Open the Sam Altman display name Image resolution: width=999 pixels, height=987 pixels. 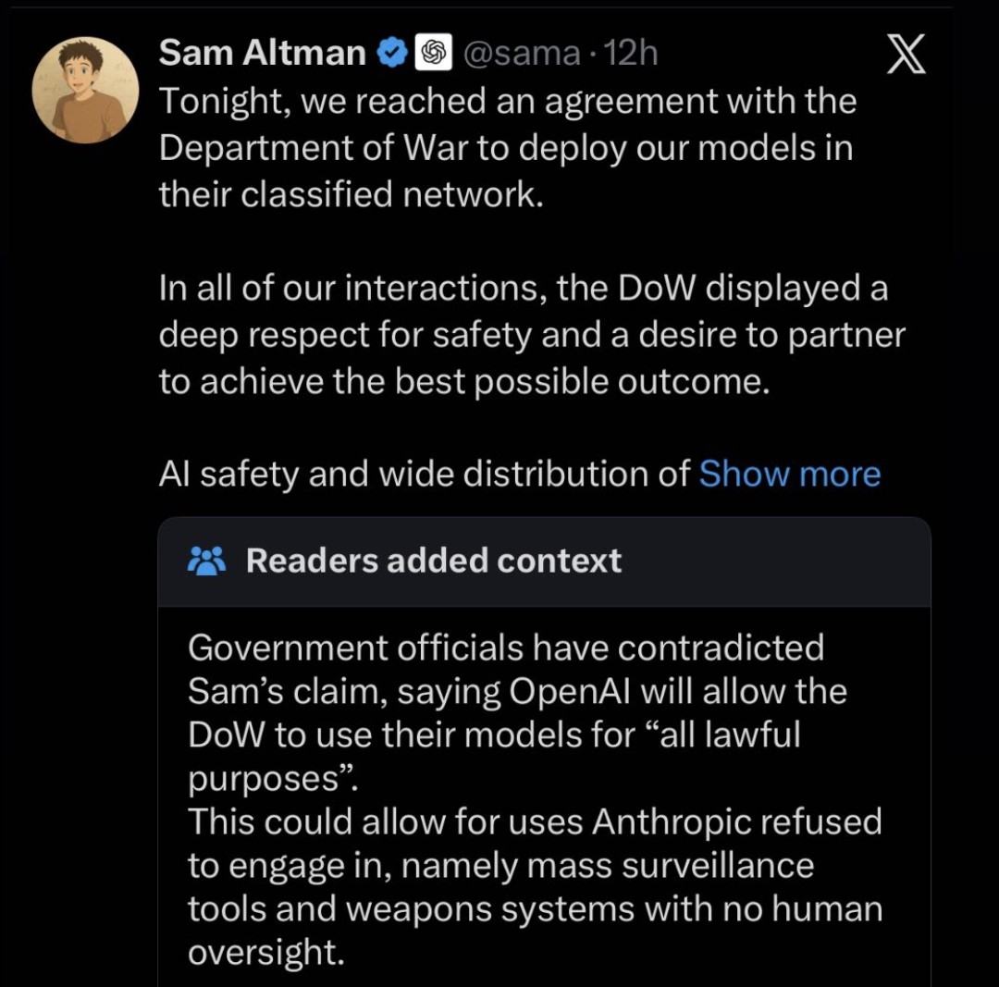click(263, 54)
